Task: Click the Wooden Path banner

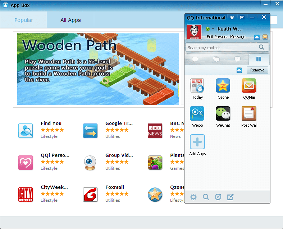Action: (x=98, y=69)
